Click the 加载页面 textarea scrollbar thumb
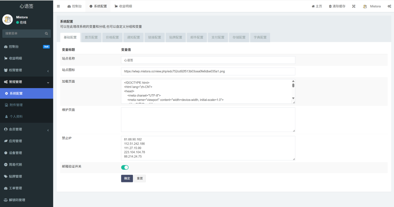The width and height of the screenshot is (394, 207). pos(293,85)
